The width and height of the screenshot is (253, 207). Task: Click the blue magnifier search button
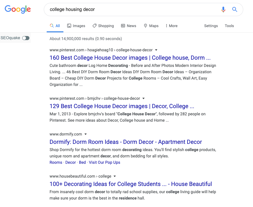click(235, 10)
